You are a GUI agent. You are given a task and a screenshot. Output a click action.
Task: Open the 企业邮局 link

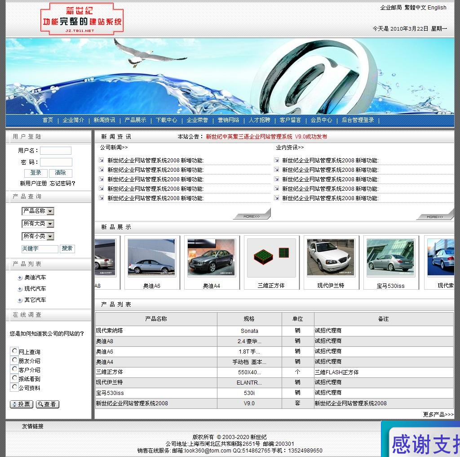[x=391, y=8]
